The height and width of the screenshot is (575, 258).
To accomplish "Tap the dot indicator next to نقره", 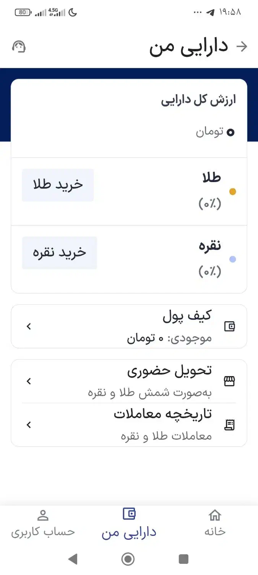I will 233,260.
